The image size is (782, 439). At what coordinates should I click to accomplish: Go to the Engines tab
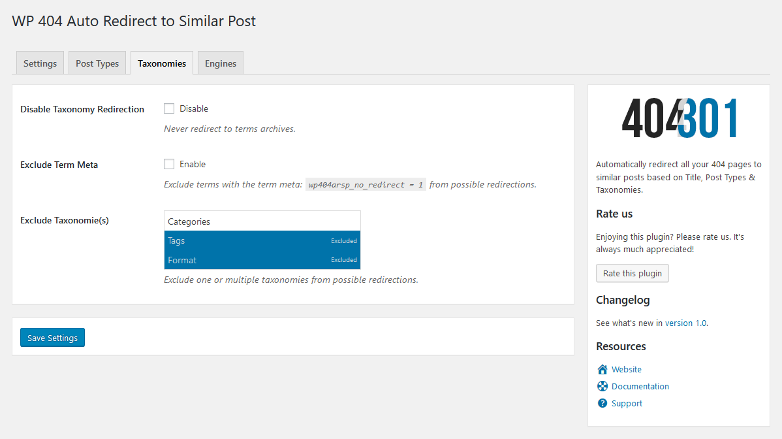(x=221, y=63)
